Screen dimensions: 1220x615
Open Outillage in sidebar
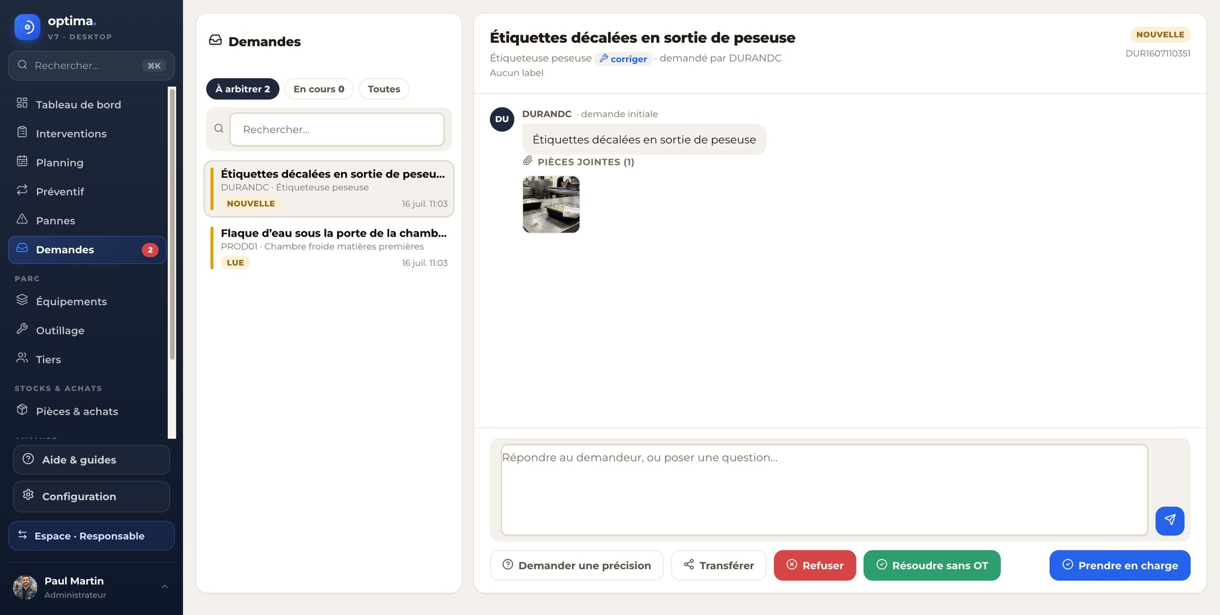click(87, 330)
